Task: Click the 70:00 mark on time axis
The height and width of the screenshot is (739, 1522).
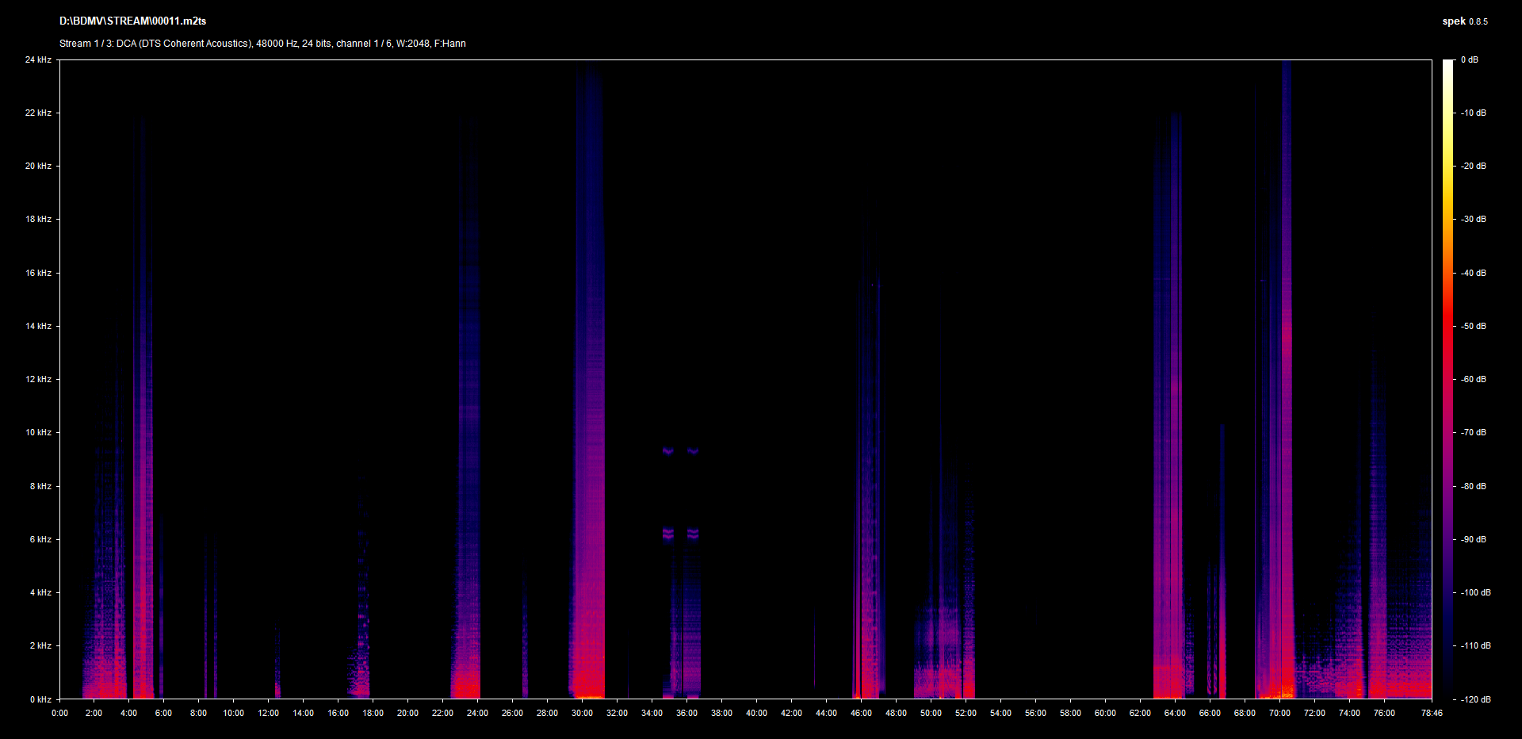Action: (x=1279, y=713)
